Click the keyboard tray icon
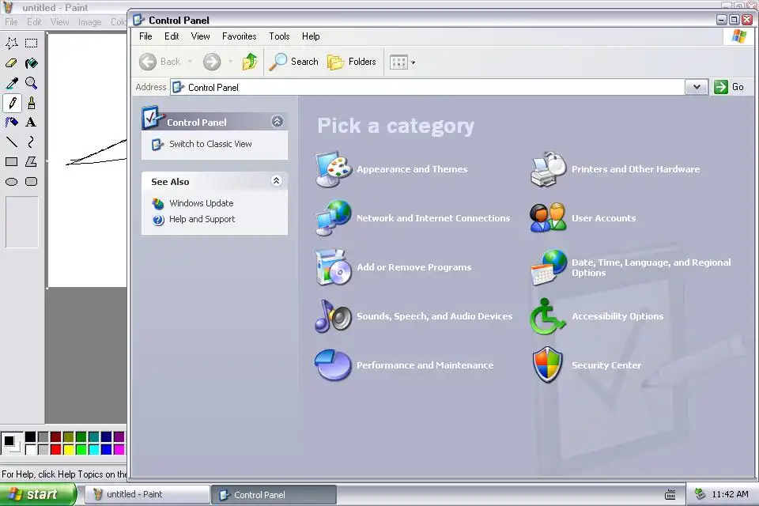 pos(670,494)
